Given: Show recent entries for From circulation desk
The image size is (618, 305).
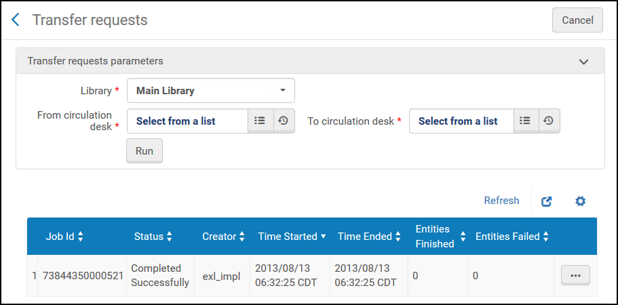Looking at the screenshot, I should (284, 121).
